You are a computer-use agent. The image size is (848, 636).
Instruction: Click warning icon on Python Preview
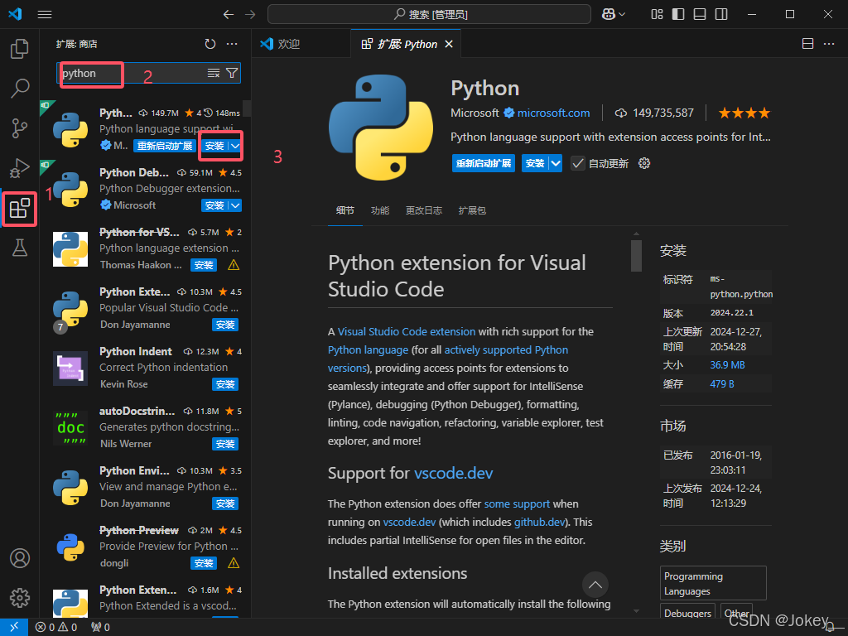[x=234, y=563]
